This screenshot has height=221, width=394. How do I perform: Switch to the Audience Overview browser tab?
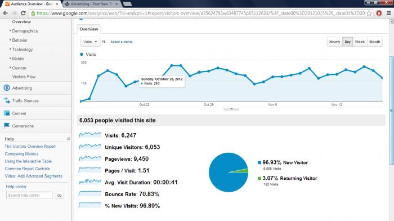pos(32,4)
